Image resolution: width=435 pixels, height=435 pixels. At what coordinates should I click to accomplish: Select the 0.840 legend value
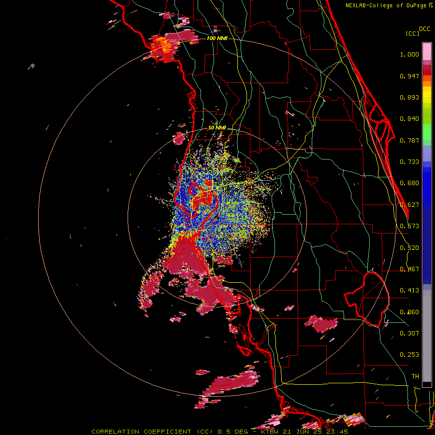409,119
